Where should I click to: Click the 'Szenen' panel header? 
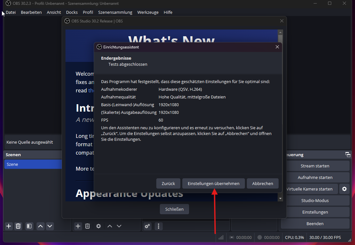tap(13, 155)
